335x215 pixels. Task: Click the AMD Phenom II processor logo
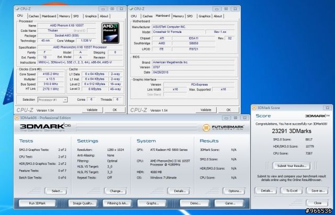click(110, 33)
